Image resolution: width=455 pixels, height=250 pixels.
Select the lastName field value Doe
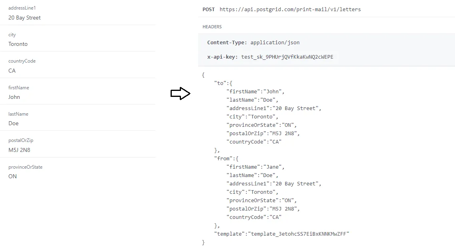pos(13,123)
